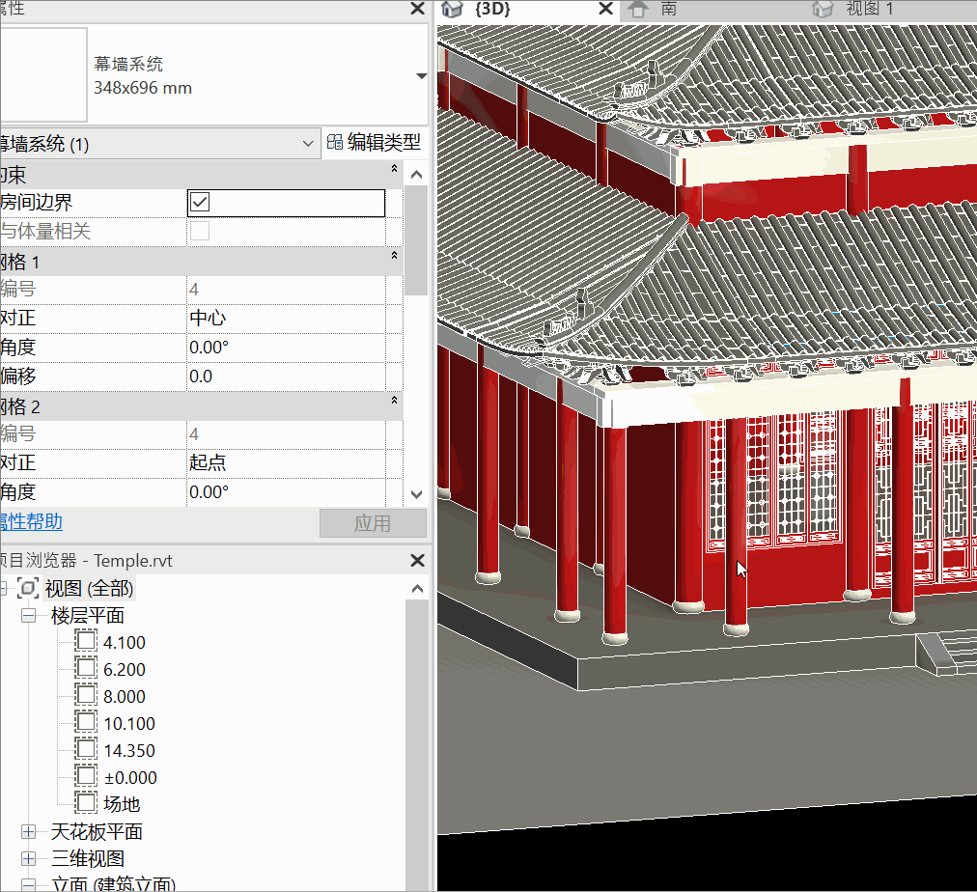Click the Properties panel scrollbar down arrow
The width and height of the screenshot is (977, 892).
[x=416, y=493]
